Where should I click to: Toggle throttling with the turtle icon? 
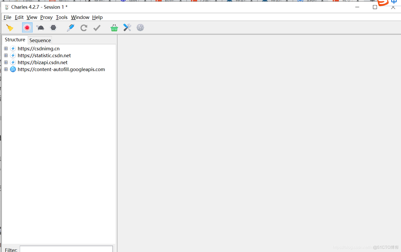pos(40,28)
